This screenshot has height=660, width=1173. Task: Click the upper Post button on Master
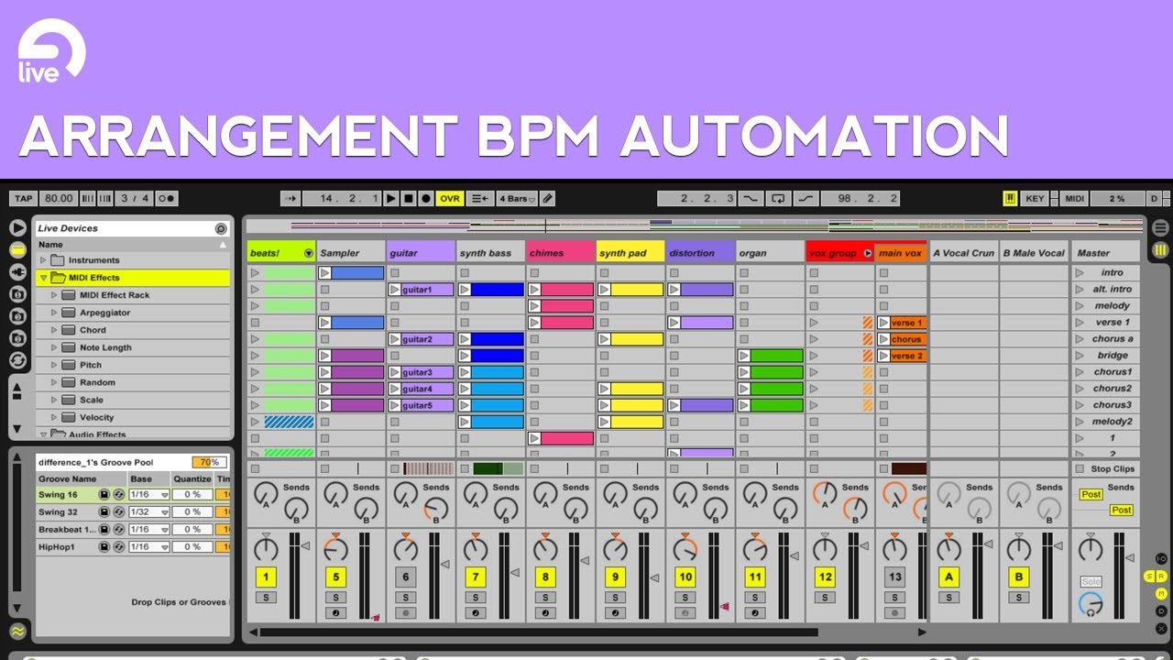point(1091,494)
